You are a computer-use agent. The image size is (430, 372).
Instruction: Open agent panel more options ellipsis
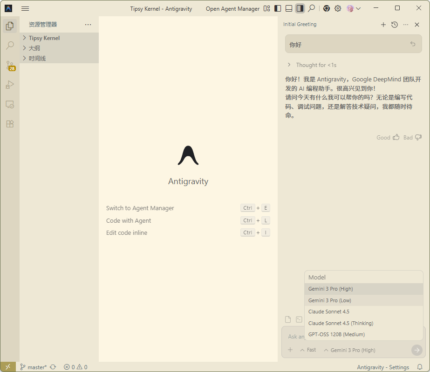tap(406, 25)
